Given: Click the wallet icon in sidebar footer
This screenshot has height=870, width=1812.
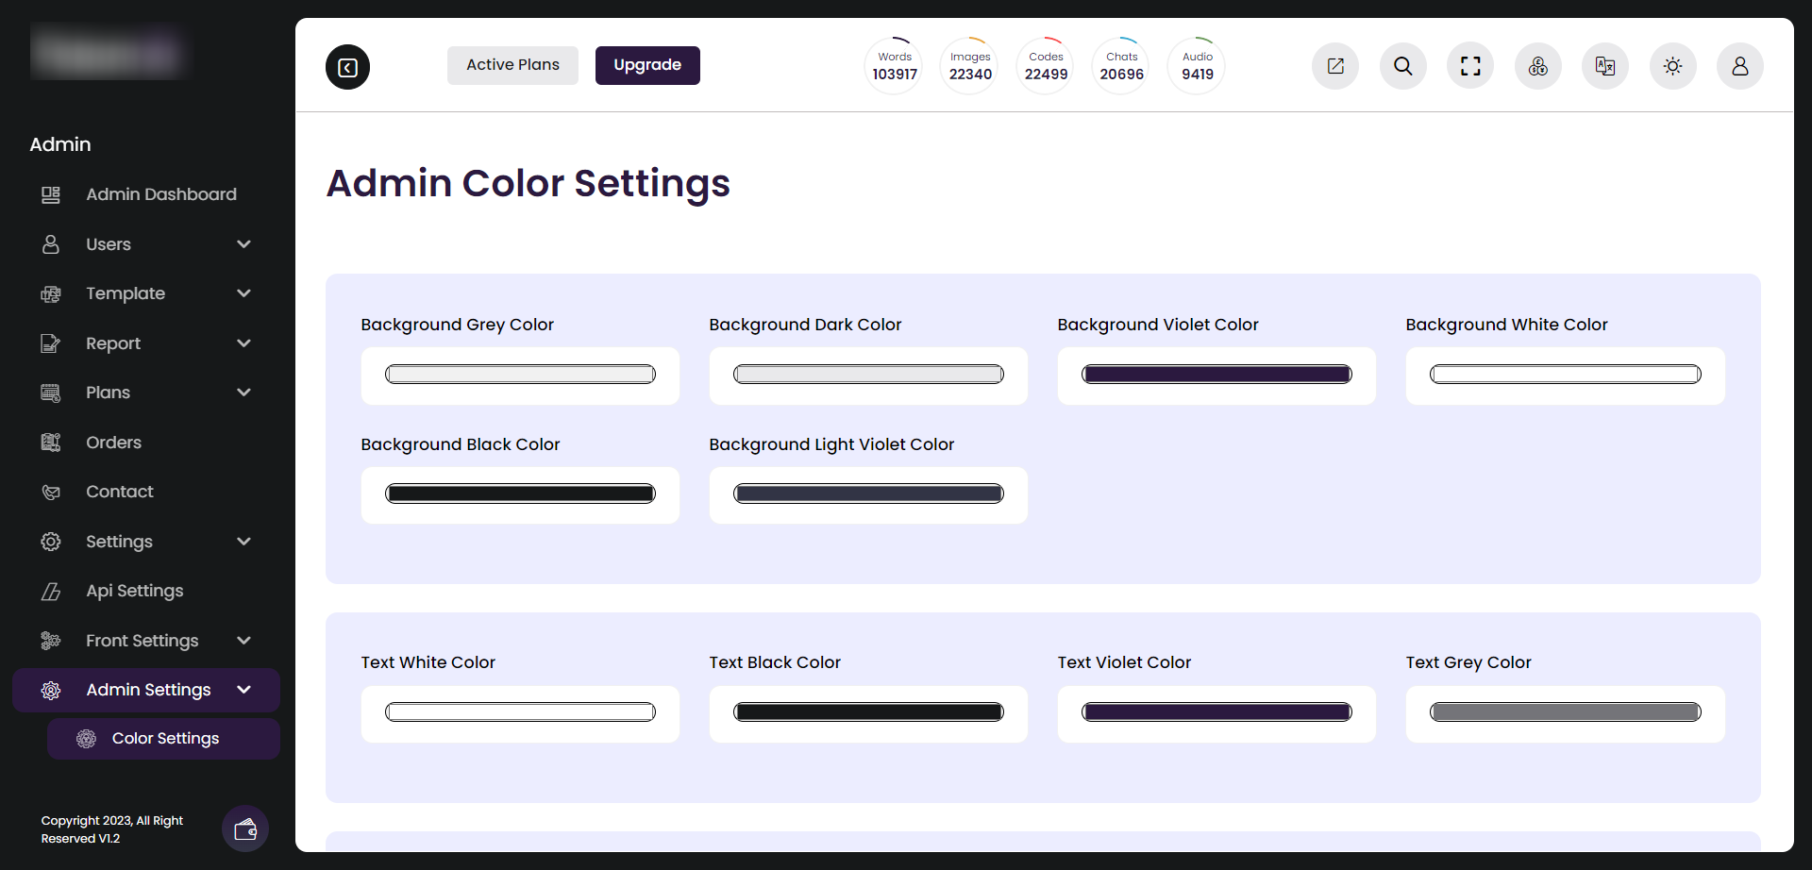Looking at the screenshot, I should [x=245, y=829].
